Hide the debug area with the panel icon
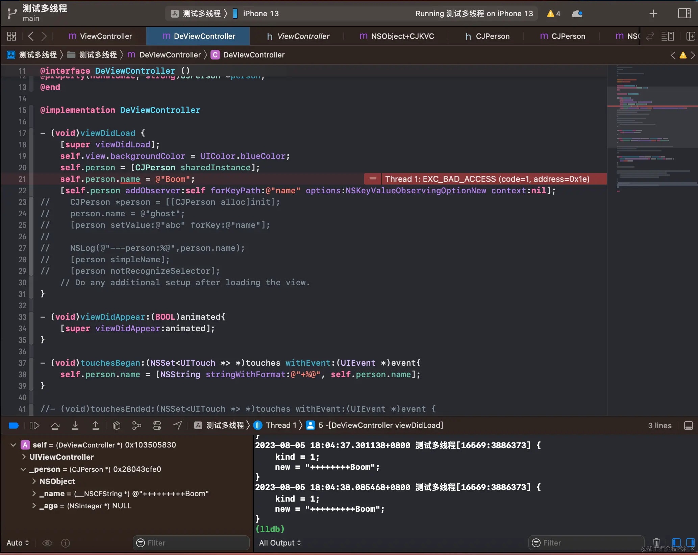Viewport: 698px width, 555px height. tap(688, 426)
